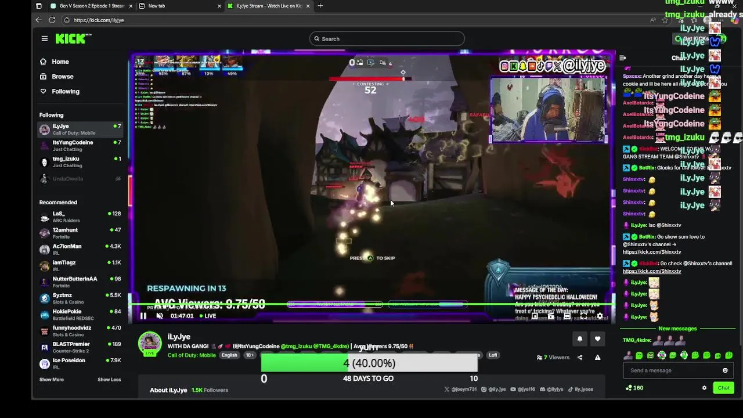Open 7 Viewers list
The height and width of the screenshot is (418, 743).
[553, 358]
